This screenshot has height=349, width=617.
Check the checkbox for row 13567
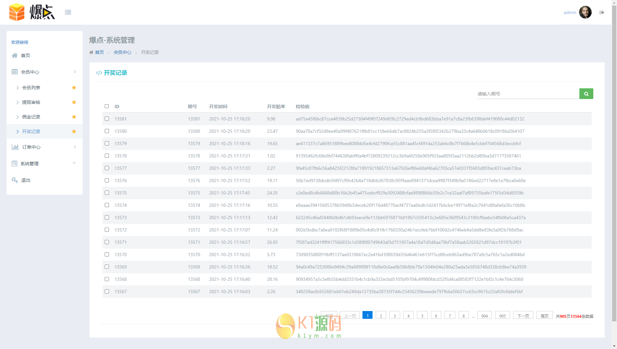[107, 292]
